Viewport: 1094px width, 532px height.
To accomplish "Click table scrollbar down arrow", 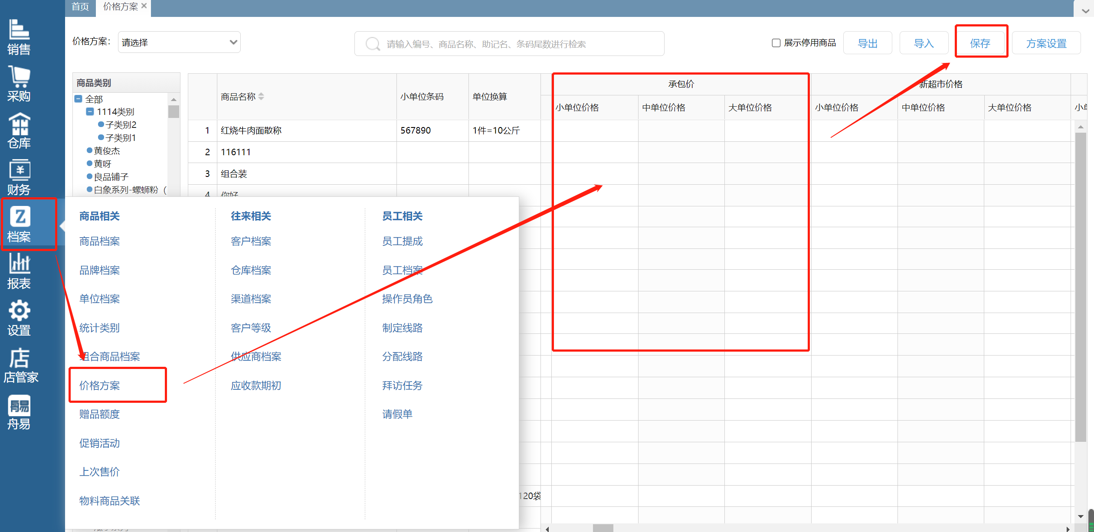I will [1081, 516].
